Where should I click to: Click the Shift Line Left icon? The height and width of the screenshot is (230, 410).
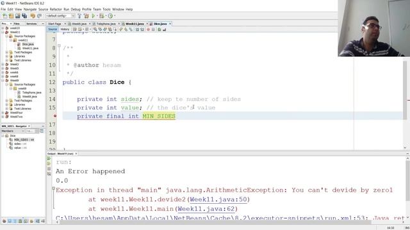coord(137,29)
